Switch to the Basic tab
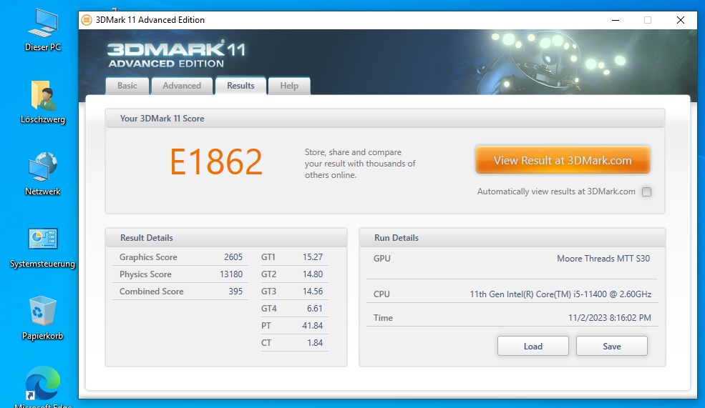Image resolution: width=705 pixels, height=408 pixels. coord(127,86)
